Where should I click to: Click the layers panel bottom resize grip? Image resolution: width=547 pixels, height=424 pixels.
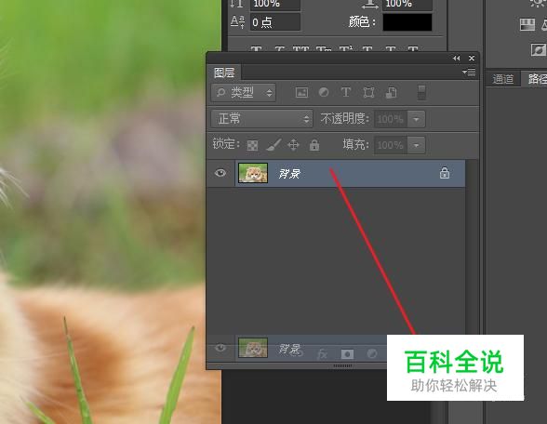(x=342, y=365)
